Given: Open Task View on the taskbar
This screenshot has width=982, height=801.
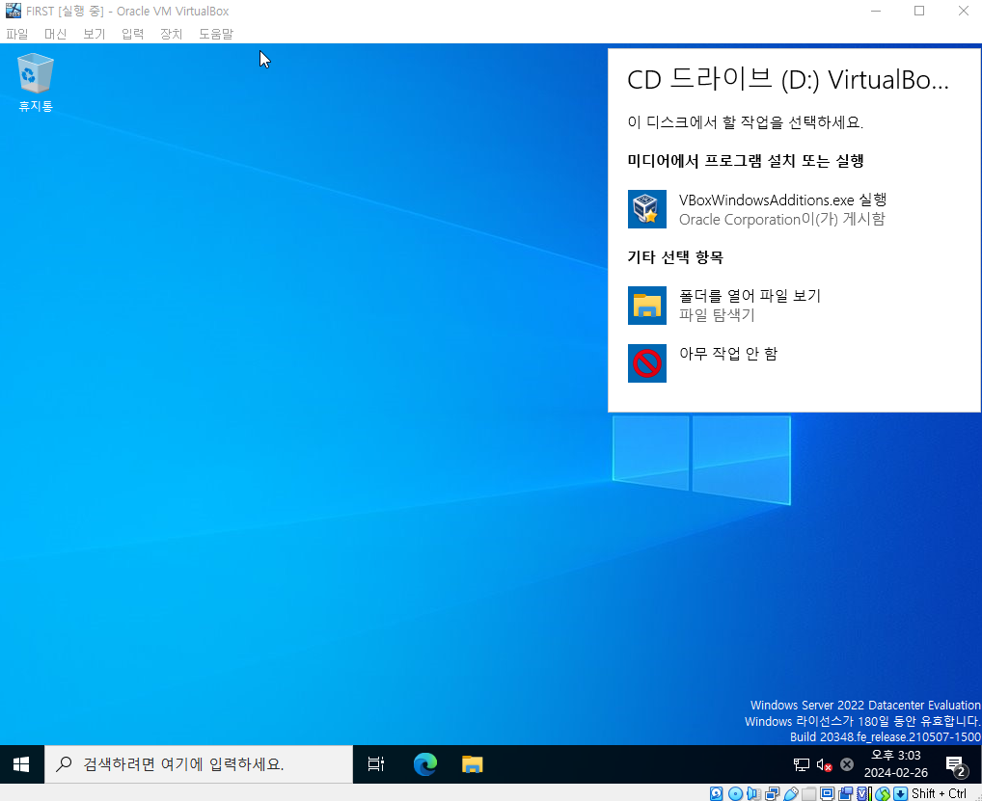Looking at the screenshot, I should [376, 764].
